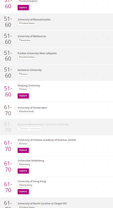Screen dimensions: 113x208
Task: Open Purdue University West Lafayette entry
Action: [x=37, y=53]
